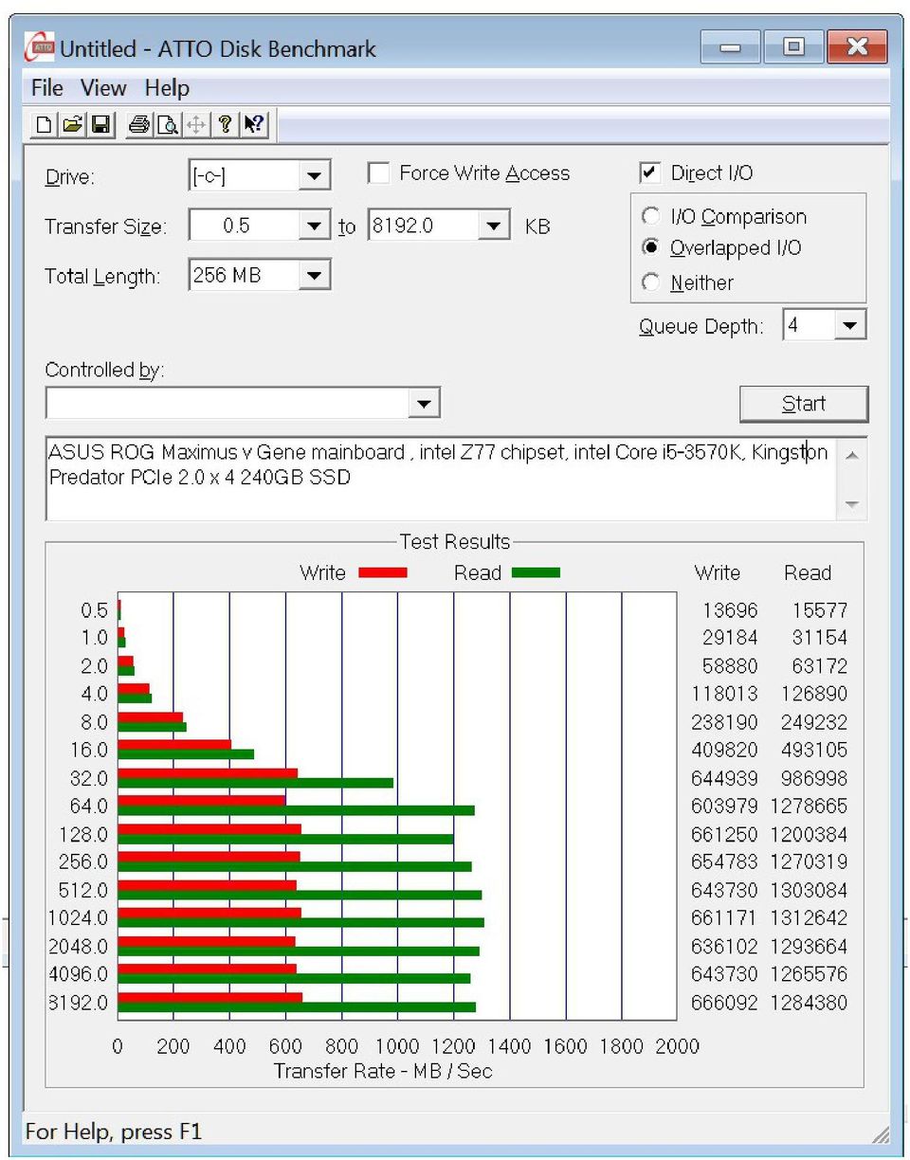The image size is (910, 1160).
Task: Maximize the ATTO Disk Benchmark window
Action: tap(793, 46)
